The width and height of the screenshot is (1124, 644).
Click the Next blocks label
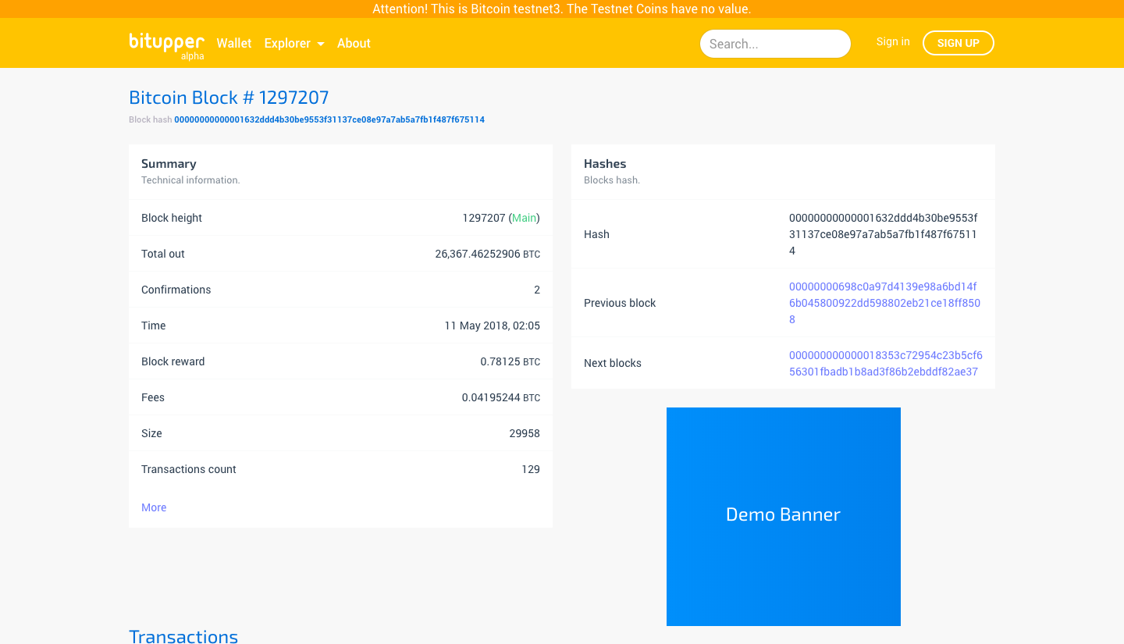pos(613,363)
